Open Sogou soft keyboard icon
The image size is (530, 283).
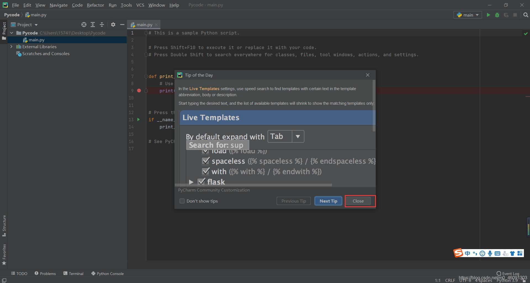(497, 254)
